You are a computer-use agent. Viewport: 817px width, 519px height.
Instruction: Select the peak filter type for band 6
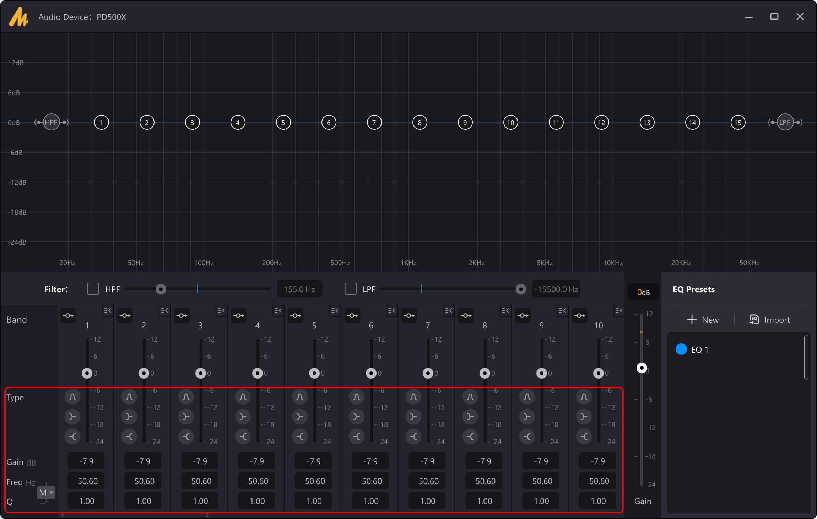click(x=357, y=397)
